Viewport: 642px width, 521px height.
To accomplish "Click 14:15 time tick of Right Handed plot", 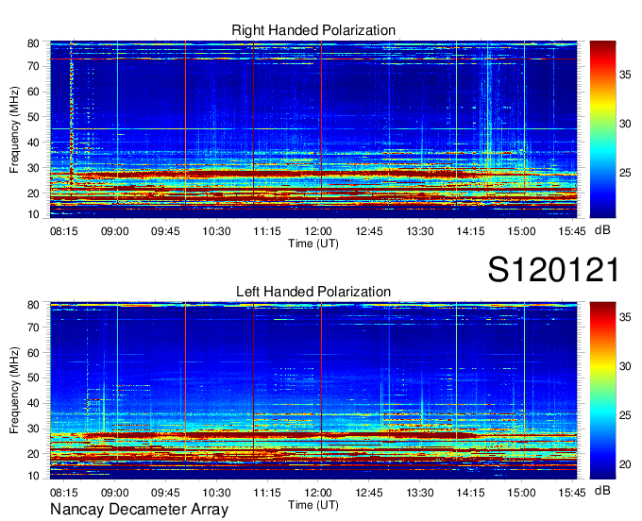I will (470, 231).
